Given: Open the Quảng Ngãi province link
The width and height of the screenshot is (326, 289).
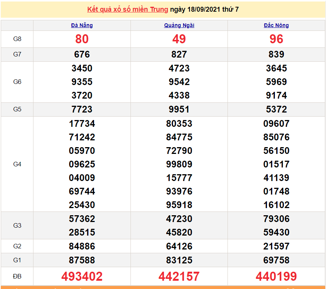Looking at the screenshot, I should tap(179, 25).
